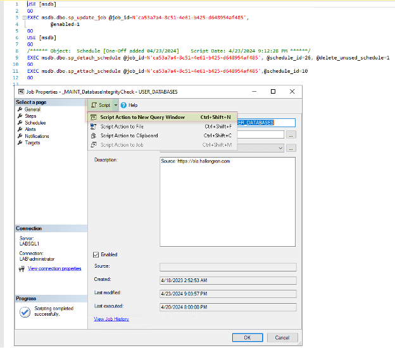Click the Cancel button
Viewport: 395px width, 348px height.
[x=282, y=337]
